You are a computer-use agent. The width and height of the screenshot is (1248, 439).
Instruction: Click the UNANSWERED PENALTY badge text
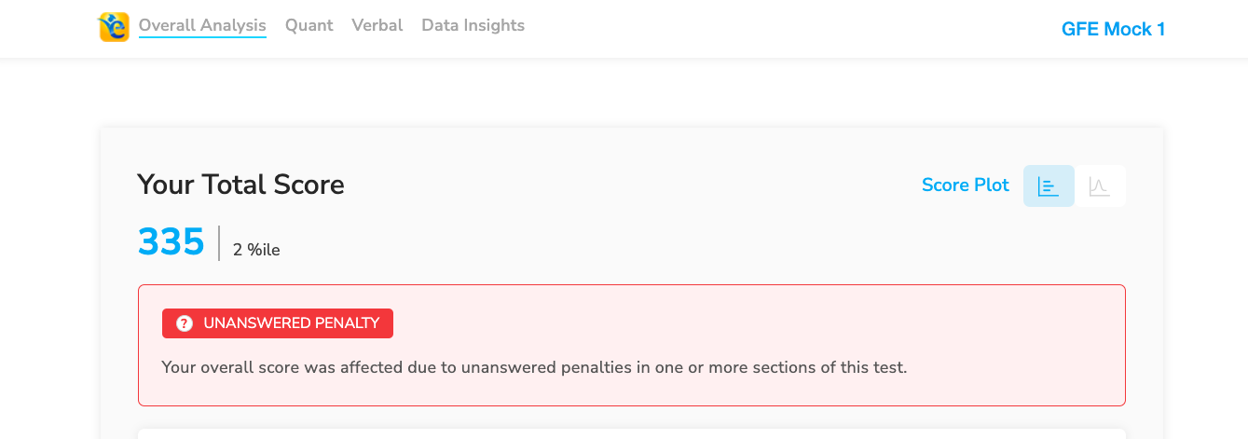(x=291, y=323)
